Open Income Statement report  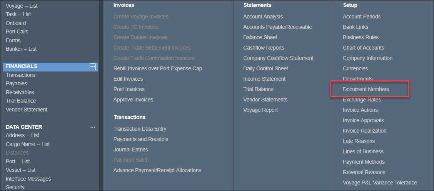coord(264,79)
